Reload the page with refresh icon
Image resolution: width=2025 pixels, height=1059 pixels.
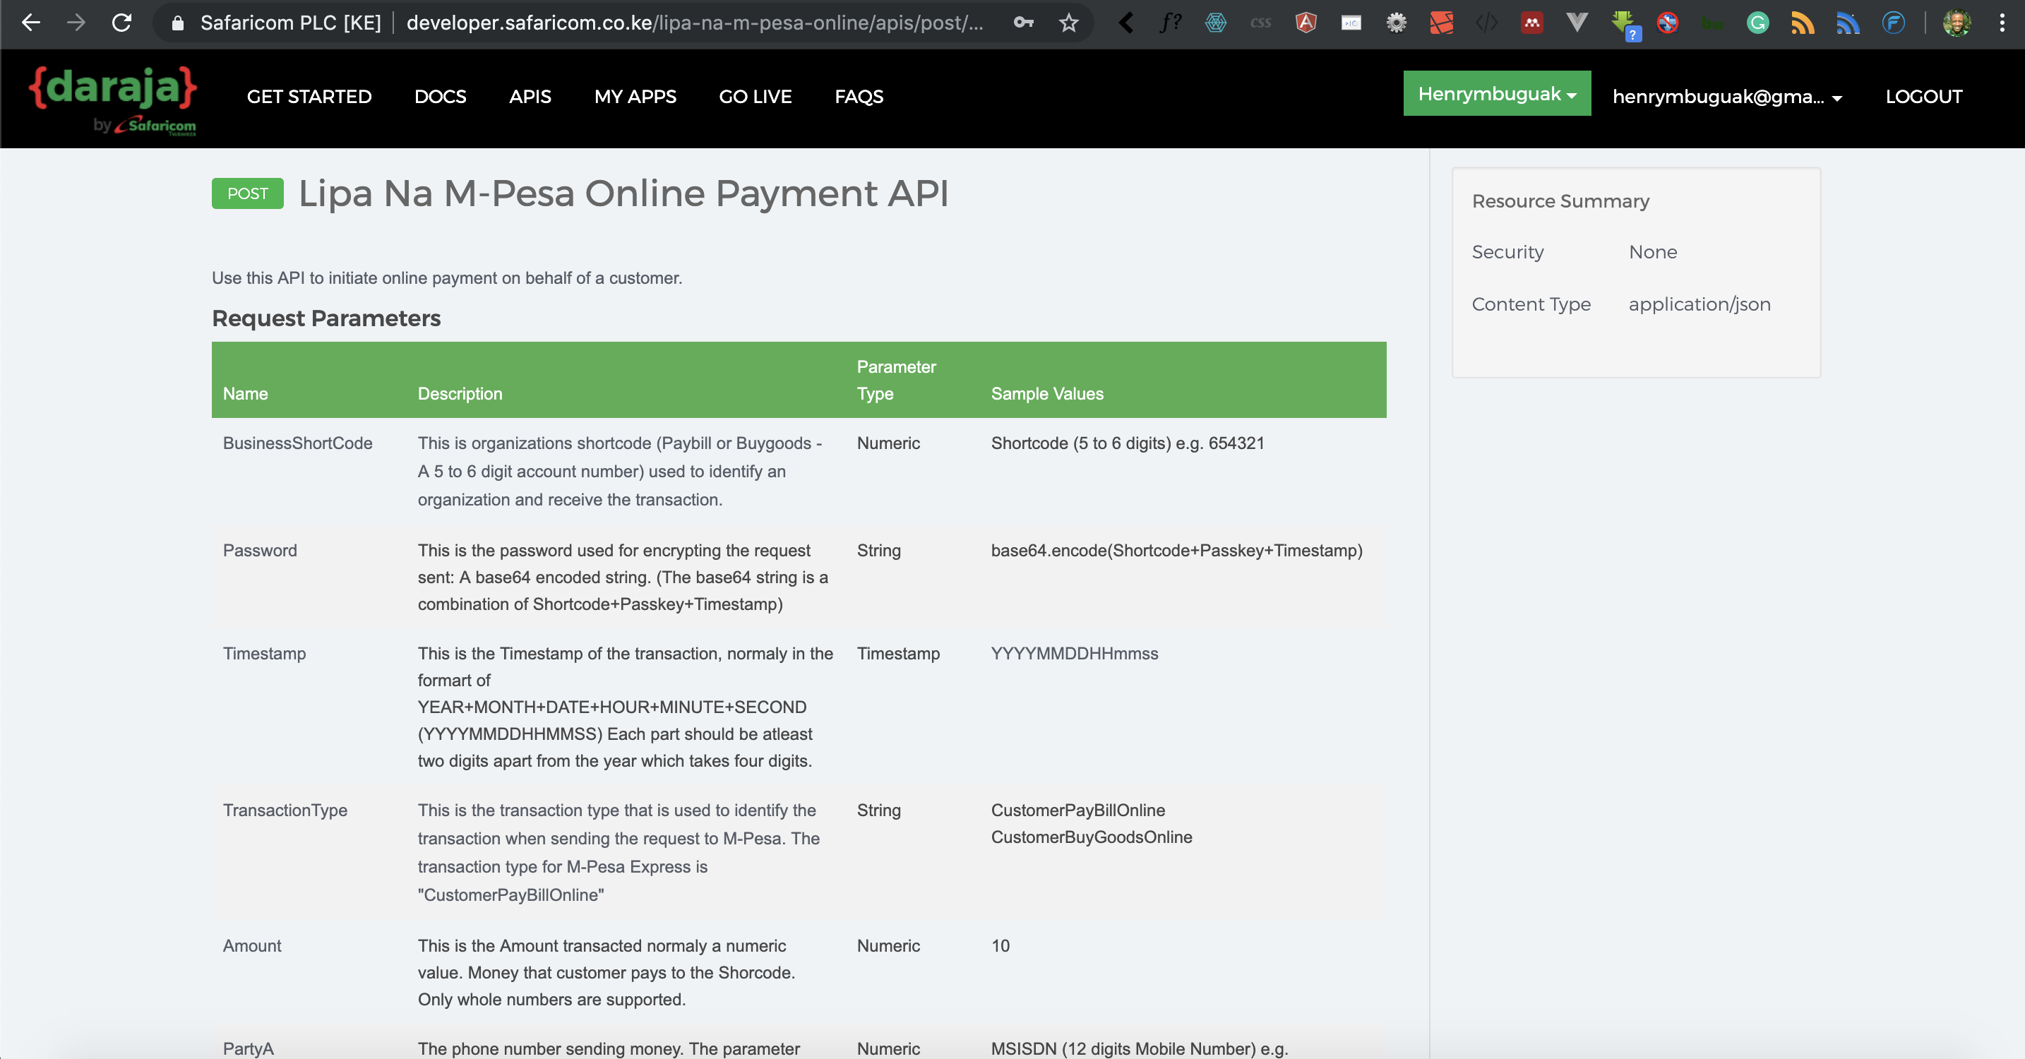[x=122, y=23]
